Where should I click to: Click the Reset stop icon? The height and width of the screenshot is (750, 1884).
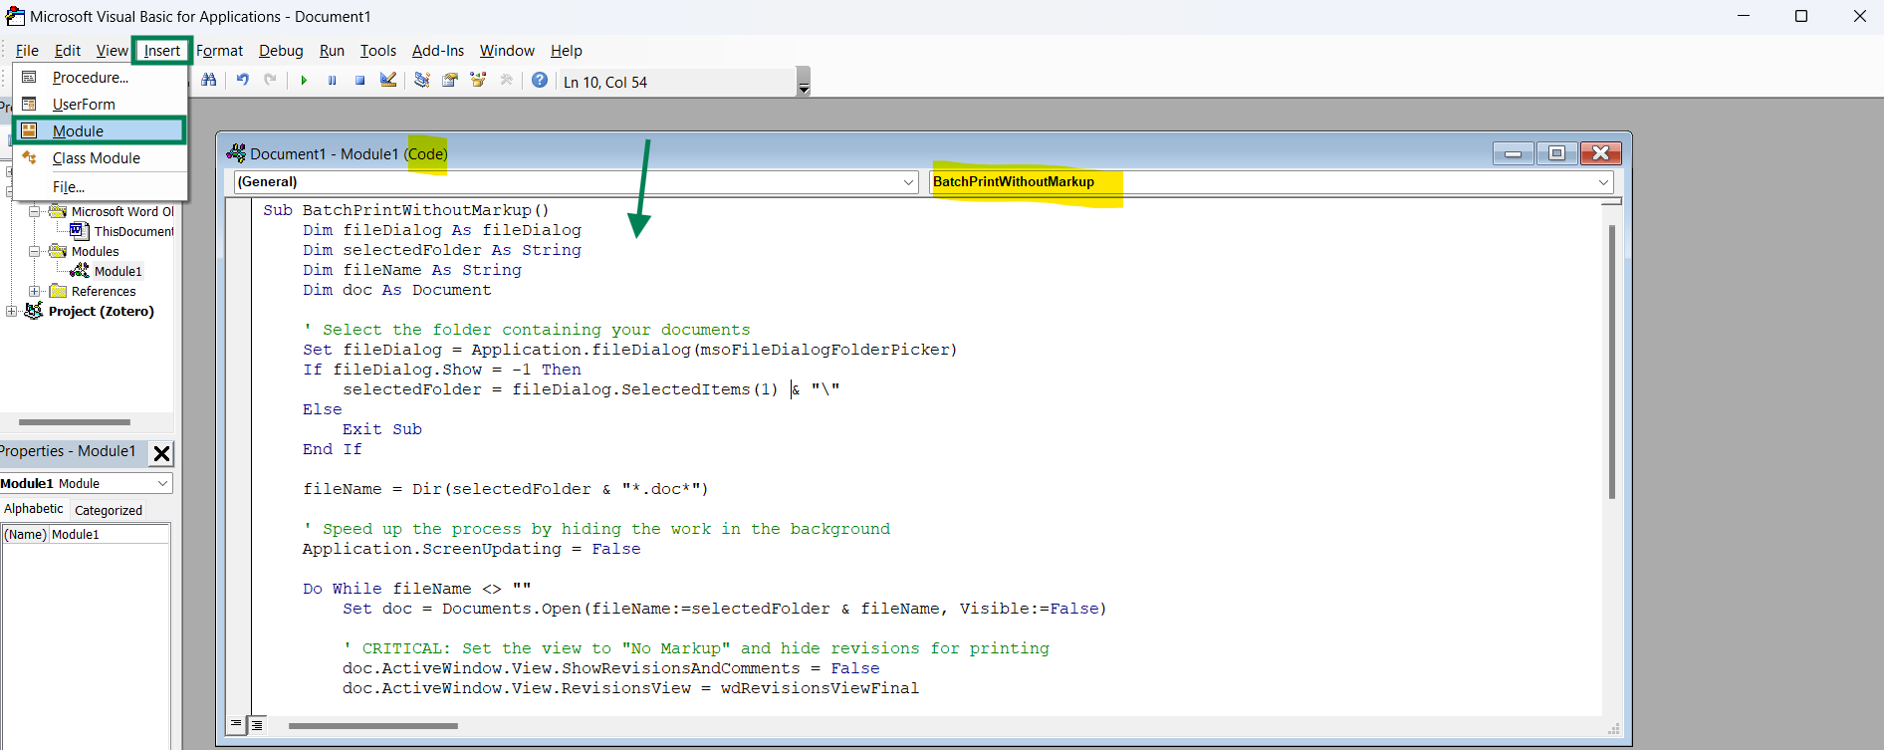(x=359, y=81)
